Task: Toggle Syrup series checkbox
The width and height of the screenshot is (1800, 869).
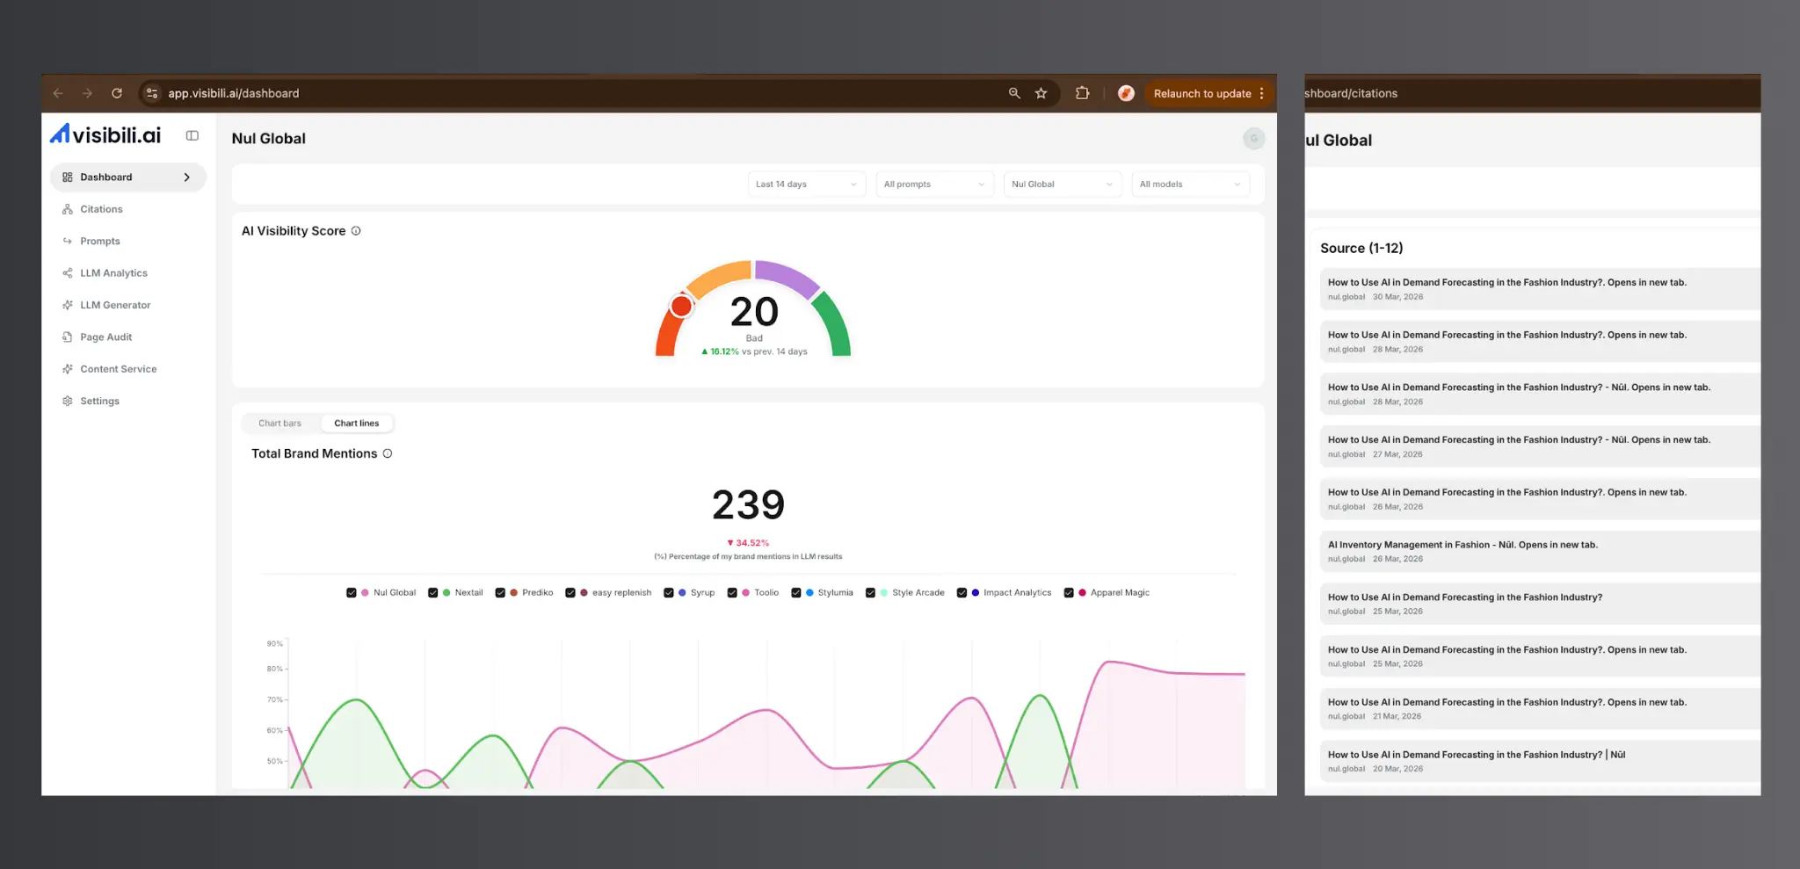Action: [669, 593]
